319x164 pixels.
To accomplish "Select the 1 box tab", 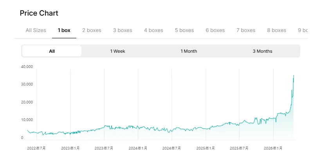I will (x=64, y=30).
